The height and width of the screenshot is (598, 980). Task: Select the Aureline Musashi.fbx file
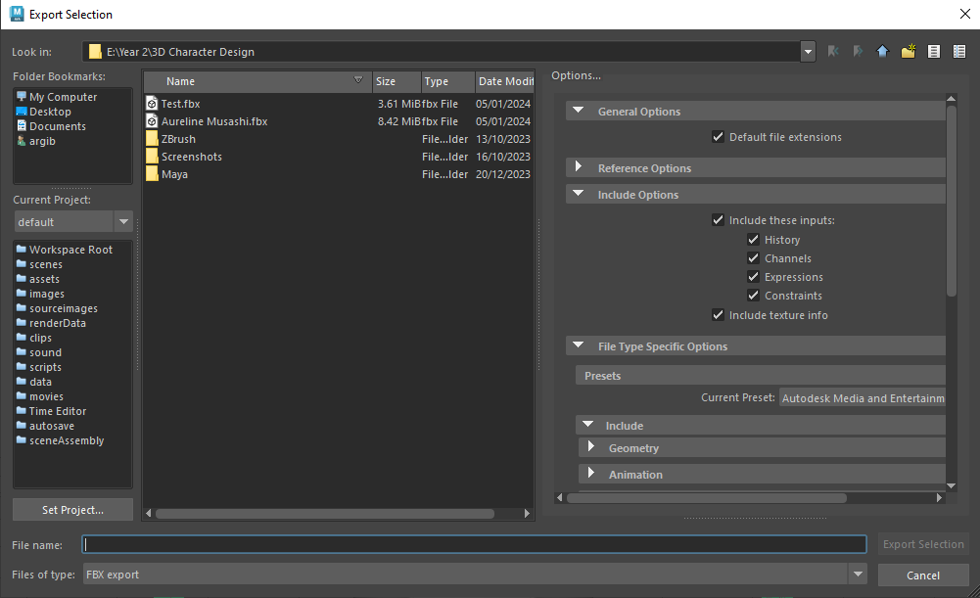click(213, 121)
